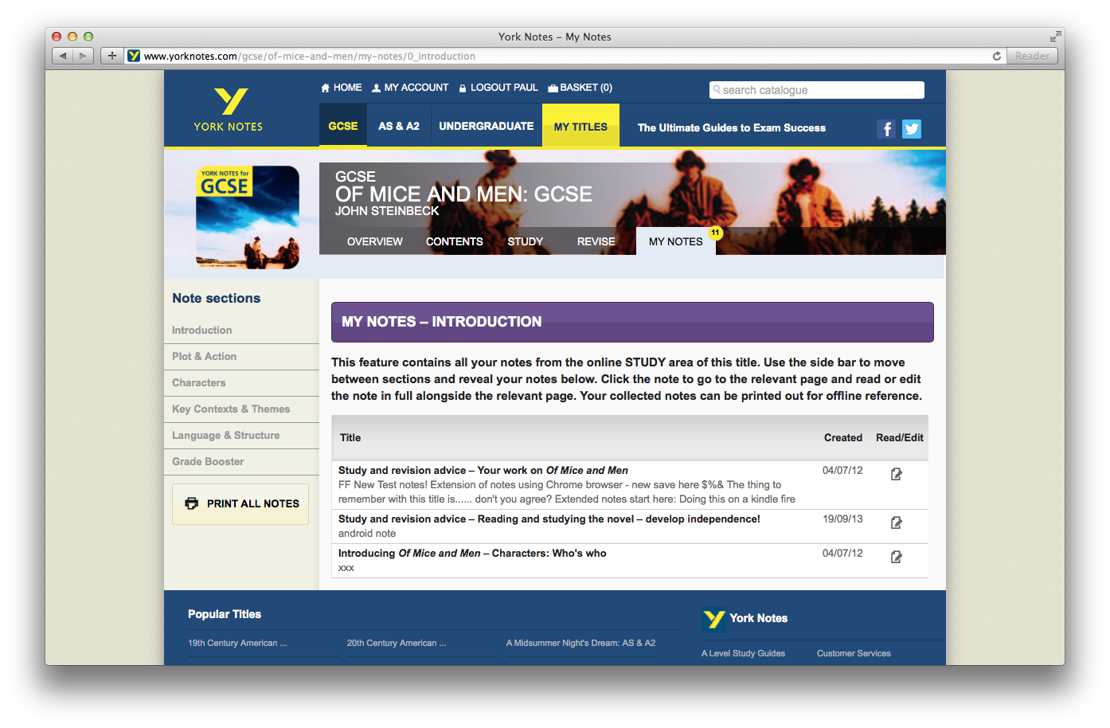Screen dimensions: 1110x728
Task: Go to HOME in the top navigation
Action: coord(341,88)
